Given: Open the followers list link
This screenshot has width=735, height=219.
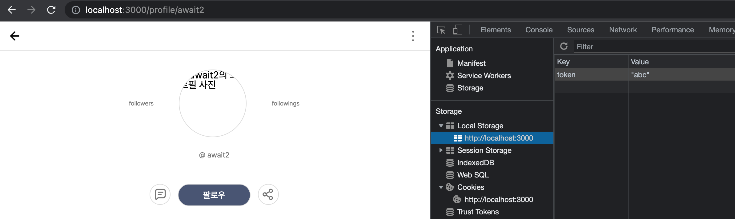Looking at the screenshot, I should 141,103.
